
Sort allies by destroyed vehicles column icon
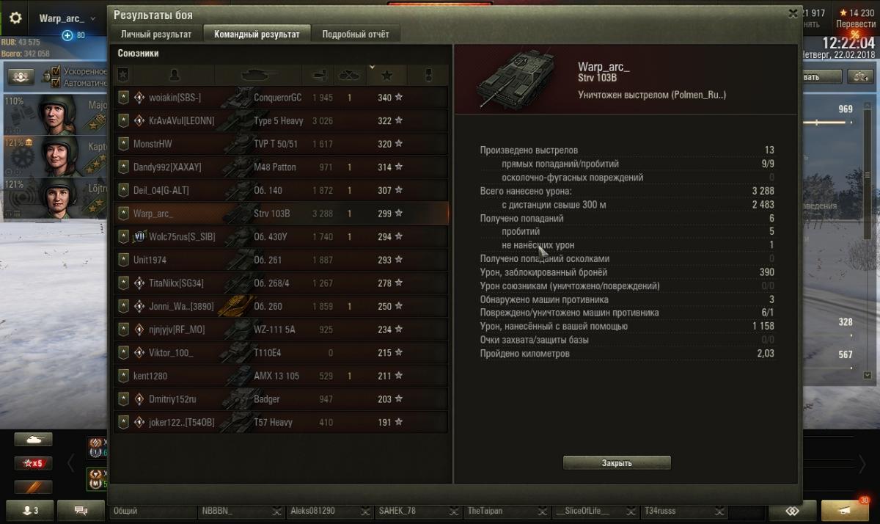click(x=348, y=75)
